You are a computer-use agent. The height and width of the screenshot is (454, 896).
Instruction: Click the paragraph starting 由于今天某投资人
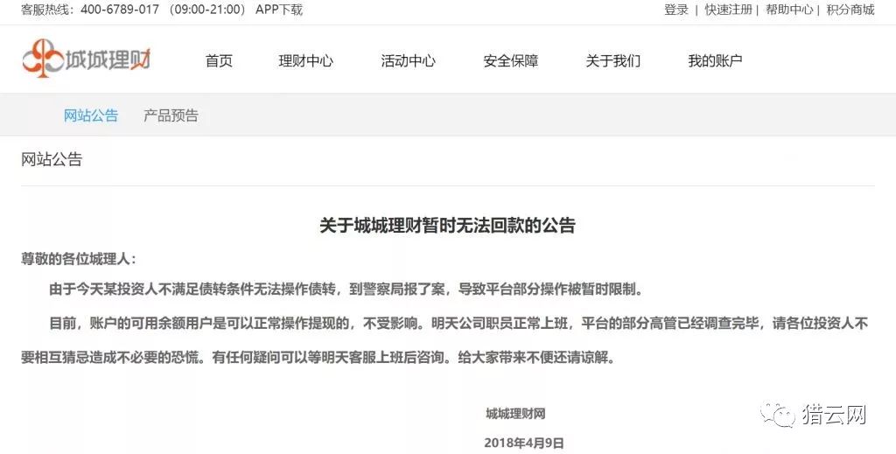click(346, 290)
